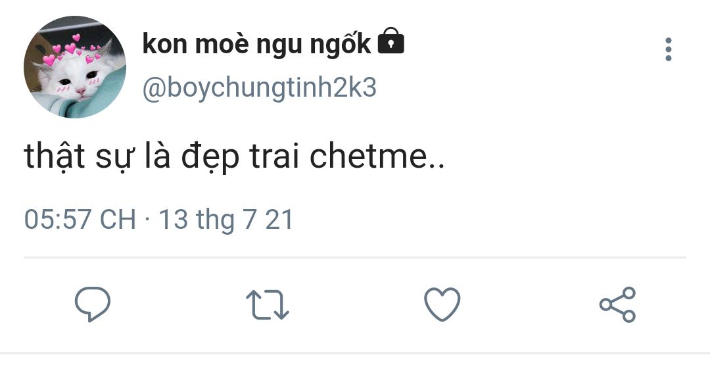Open the share icon for this tweet
Screen dimensions: 710x365
[617, 304]
